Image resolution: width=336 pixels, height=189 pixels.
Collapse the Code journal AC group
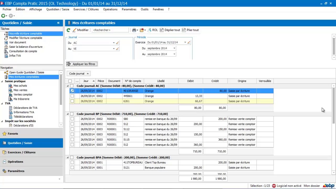[x=68, y=86]
